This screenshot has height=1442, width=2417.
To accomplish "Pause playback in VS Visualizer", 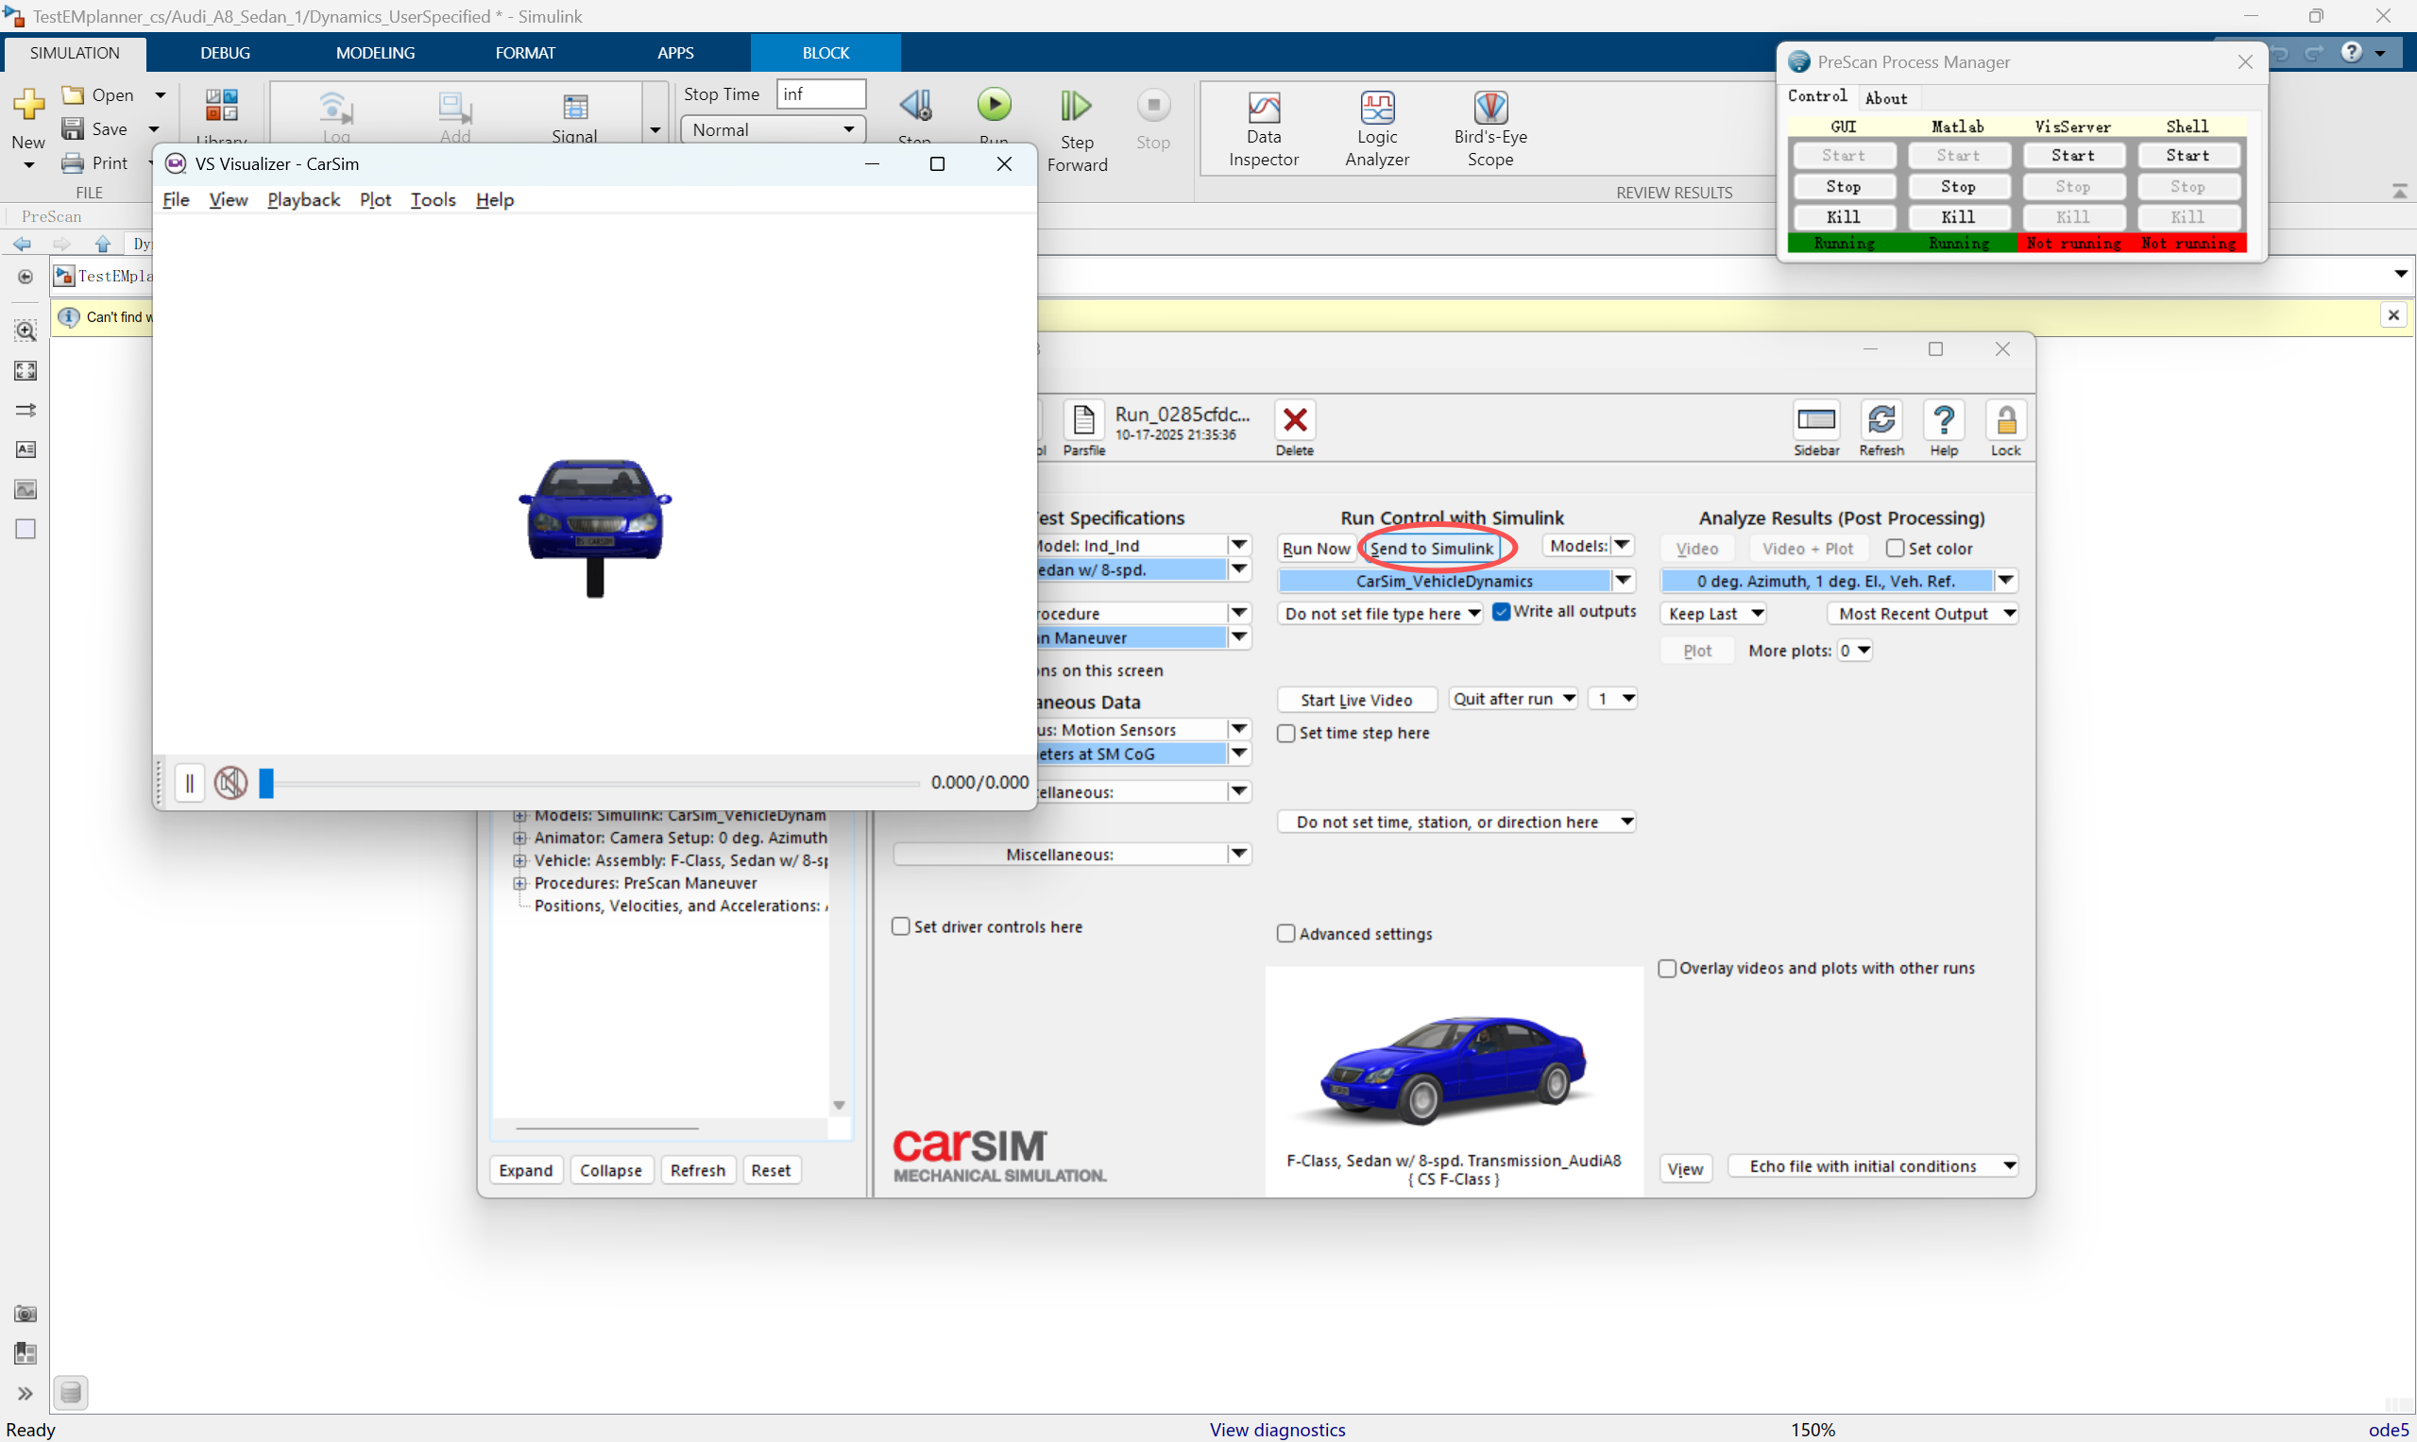I will [190, 783].
